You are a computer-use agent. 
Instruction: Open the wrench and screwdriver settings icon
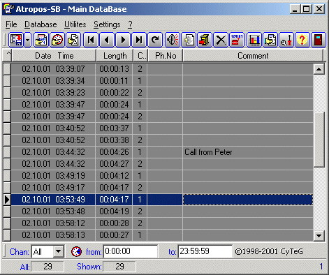pos(286,40)
